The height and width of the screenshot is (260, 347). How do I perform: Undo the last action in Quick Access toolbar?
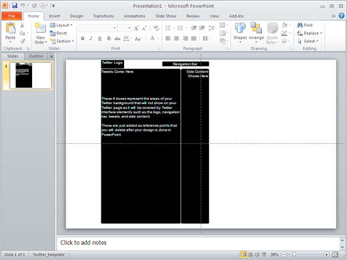(x=23, y=5)
